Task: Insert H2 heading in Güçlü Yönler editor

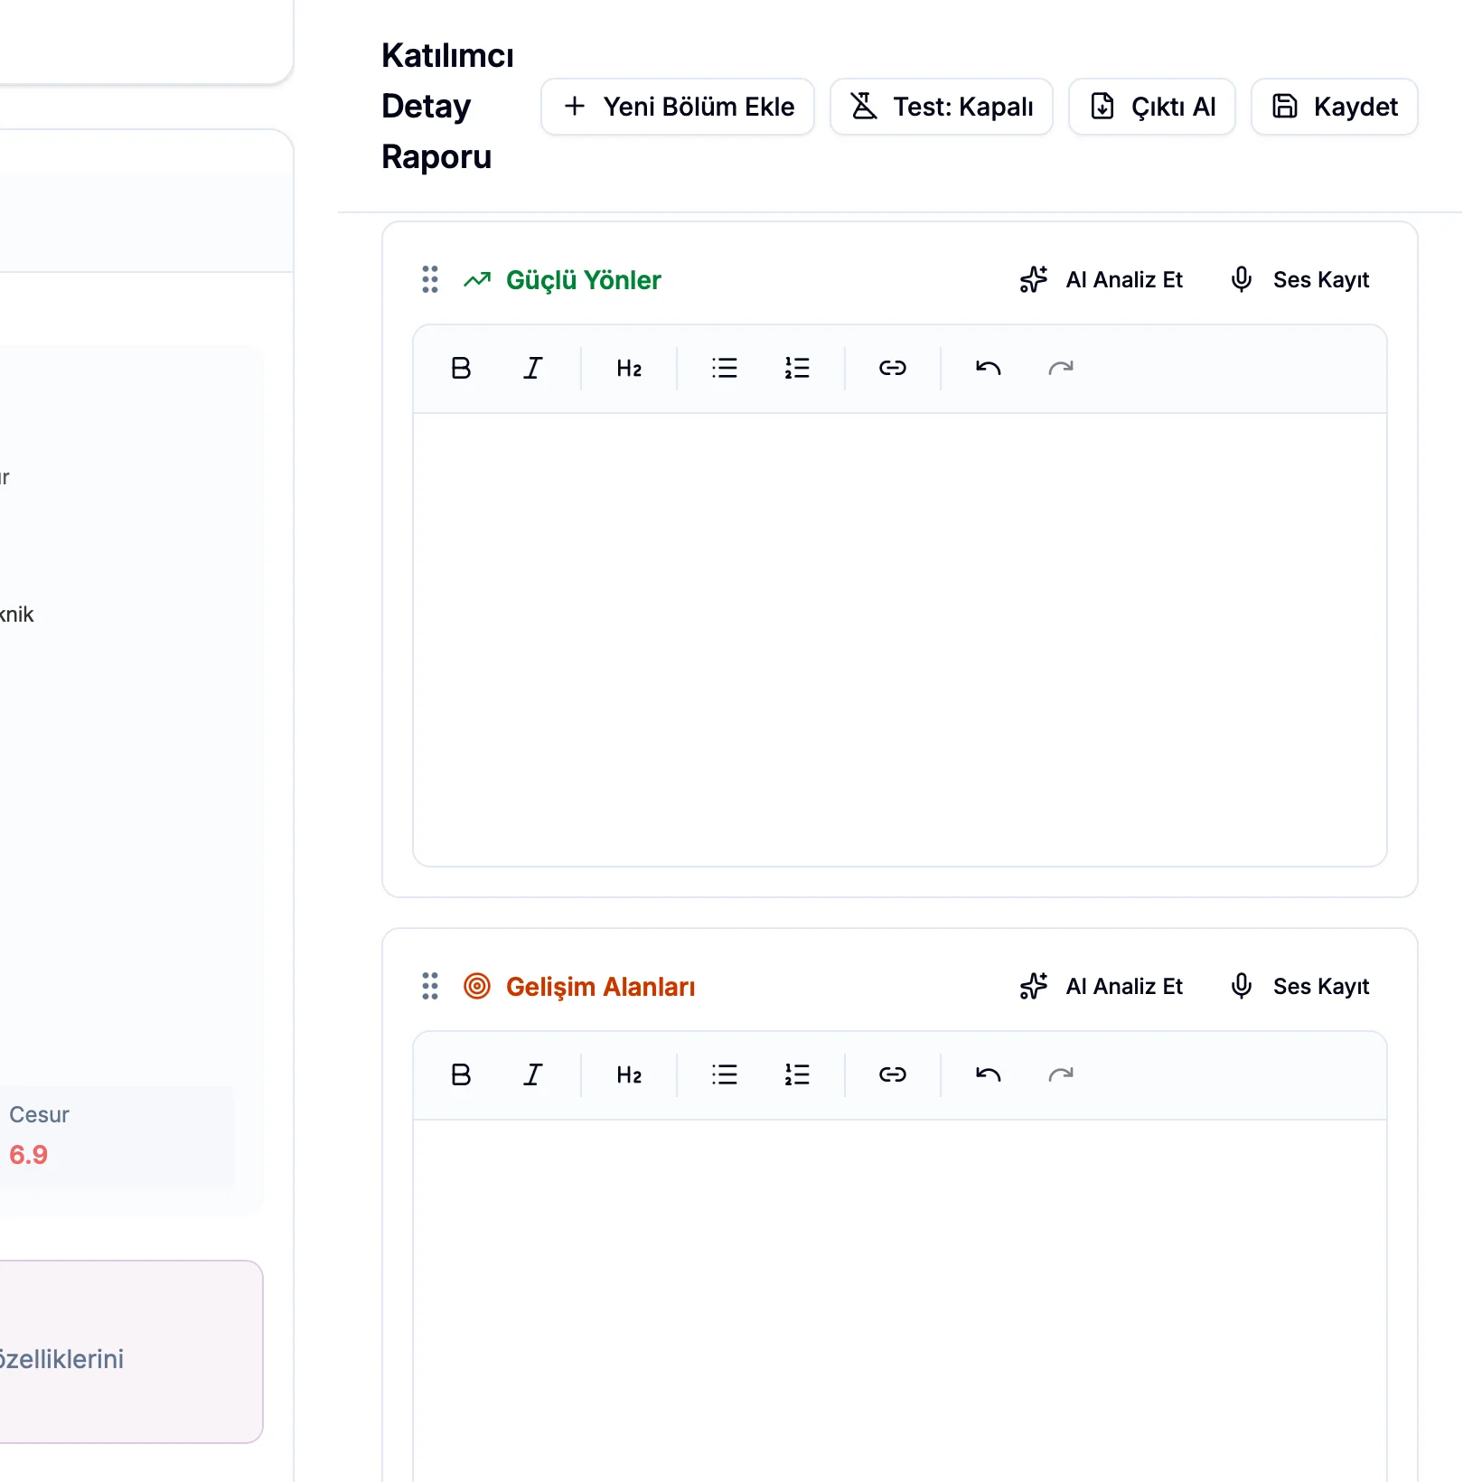Action: 629,369
